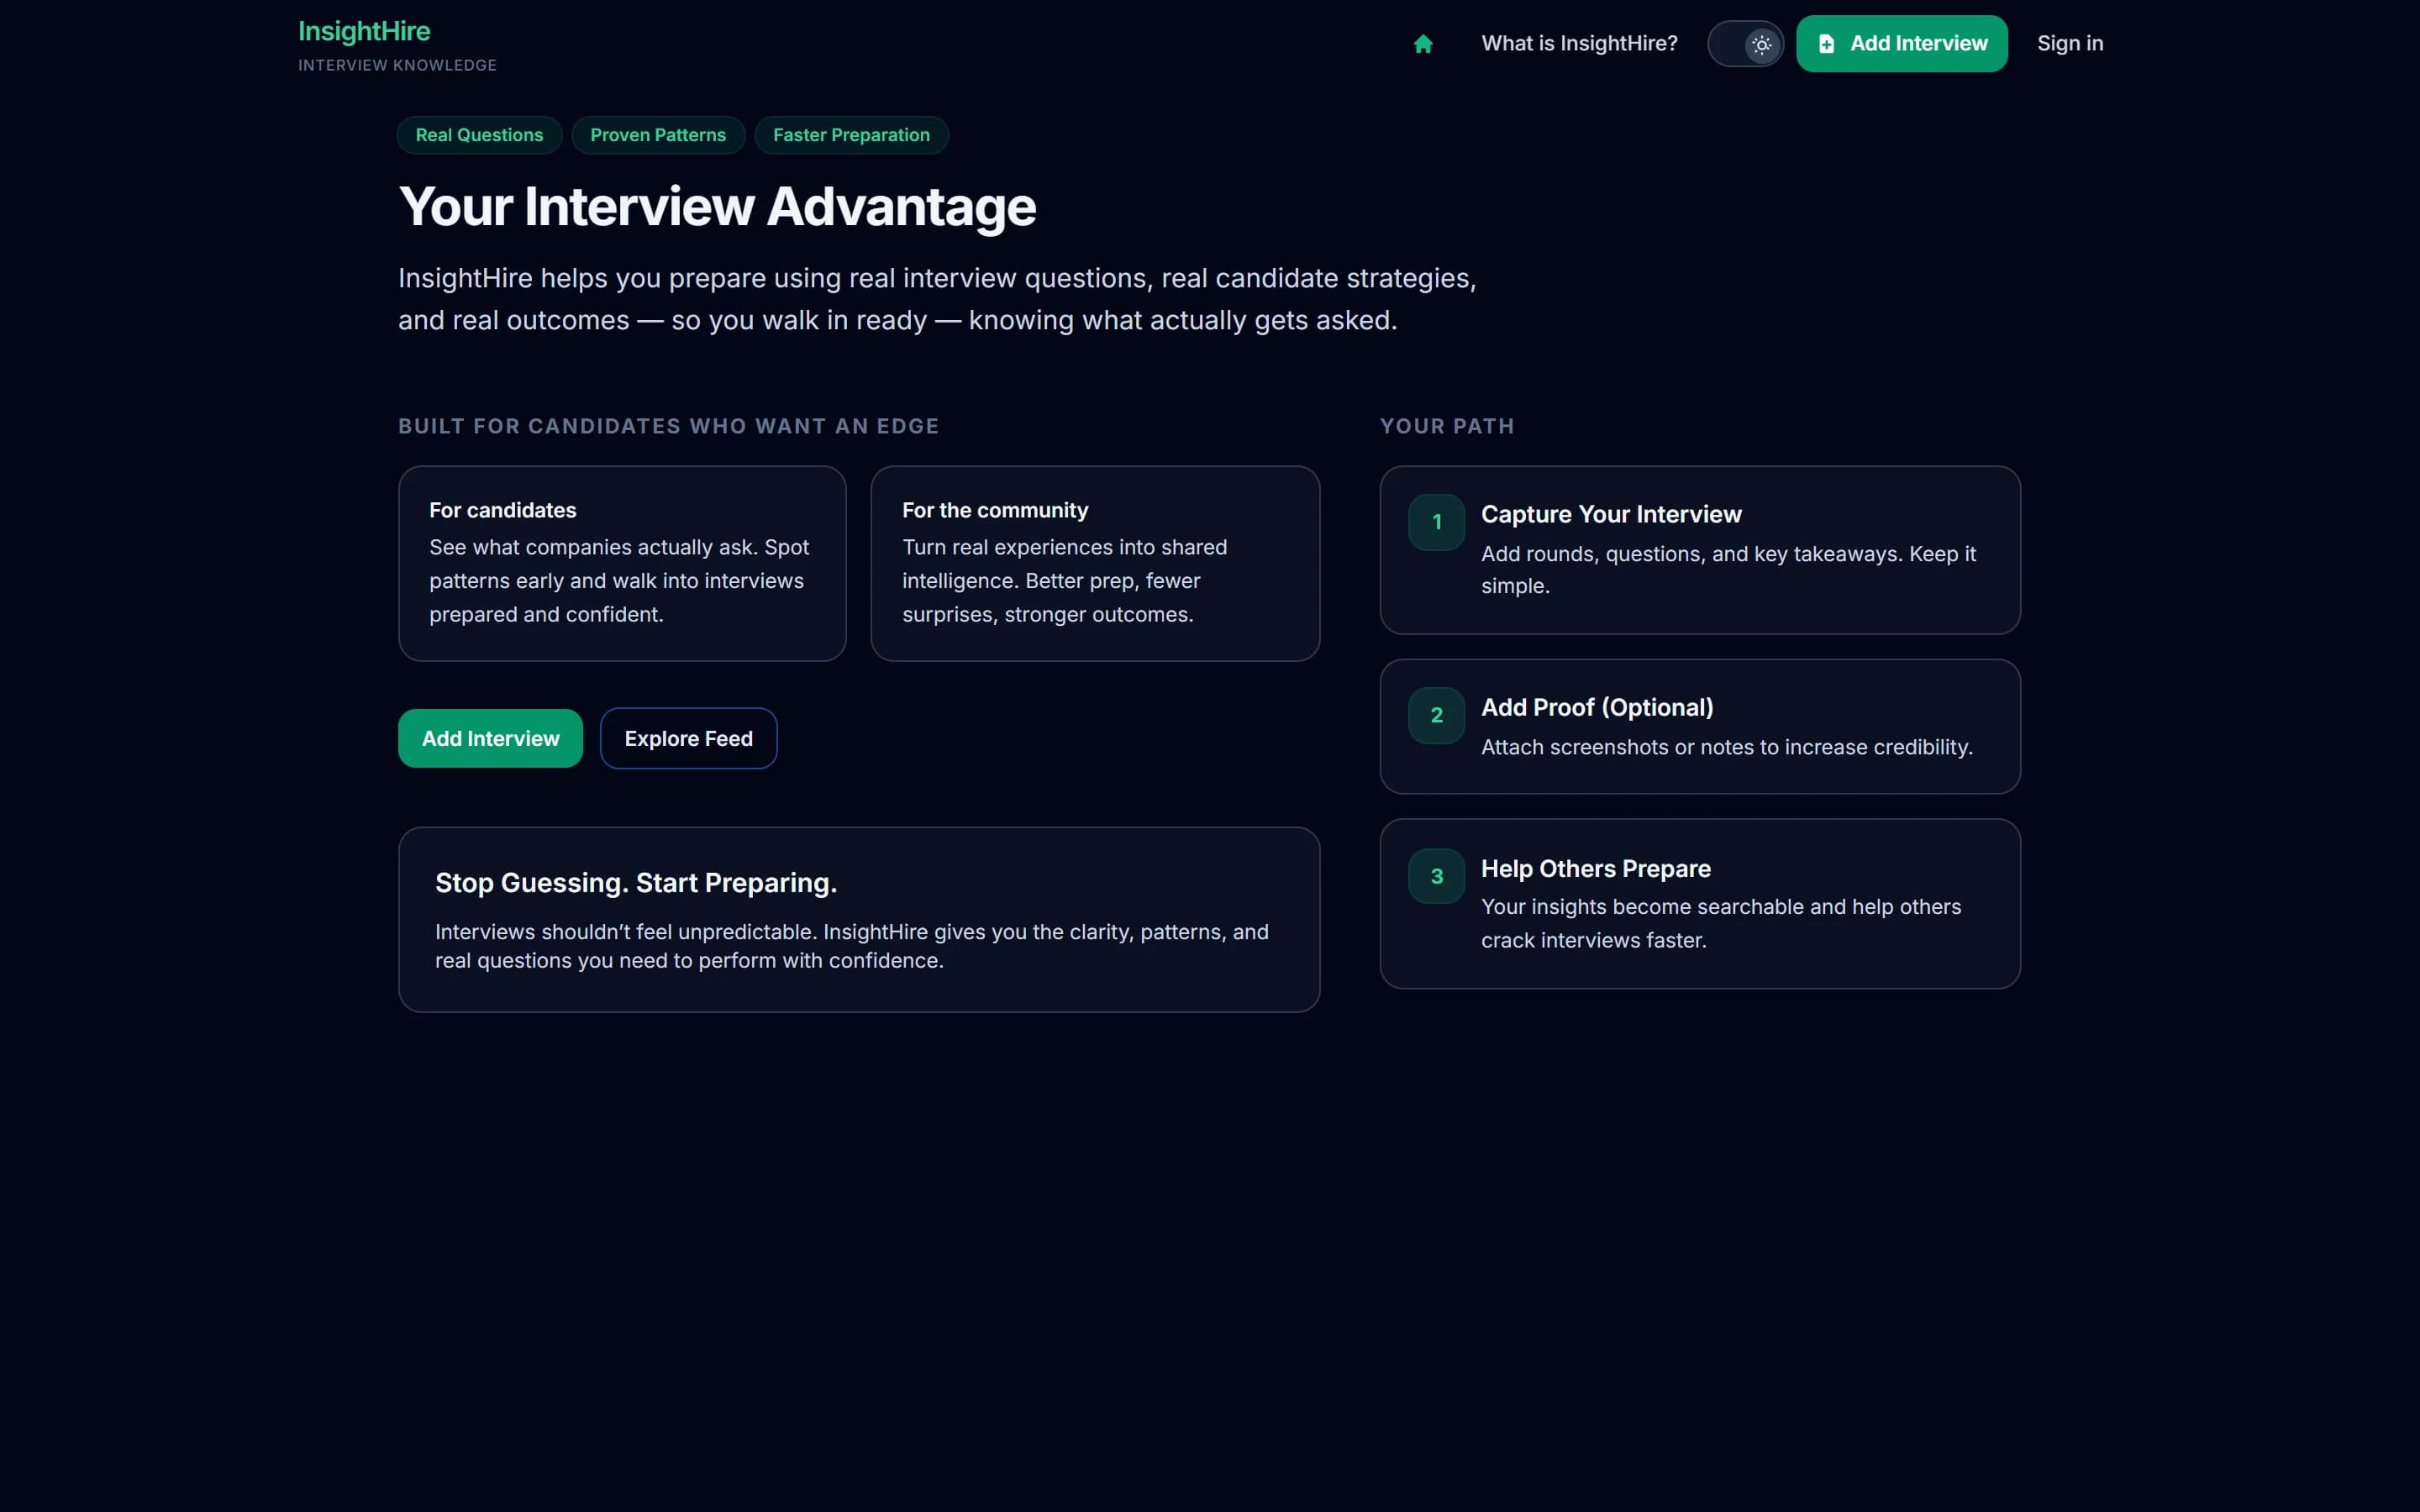Click the 'INTERVIEW KNOWLEDGE' tagline
The width and height of the screenshot is (2420, 1512).
point(397,65)
